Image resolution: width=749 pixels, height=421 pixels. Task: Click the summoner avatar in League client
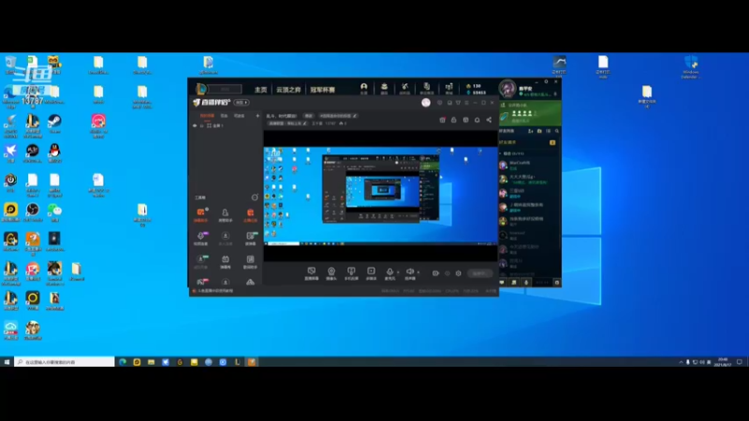pos(507,89)
